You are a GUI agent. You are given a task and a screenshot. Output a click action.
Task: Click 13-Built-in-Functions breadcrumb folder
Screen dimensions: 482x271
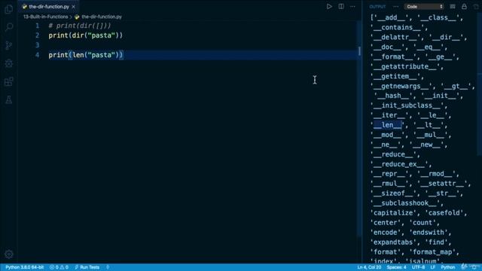[45, 17]
